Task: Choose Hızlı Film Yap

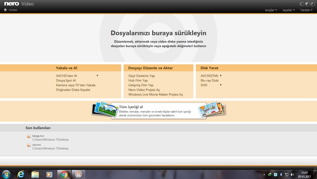Action: pyautogui.click(x=138, y=81)
